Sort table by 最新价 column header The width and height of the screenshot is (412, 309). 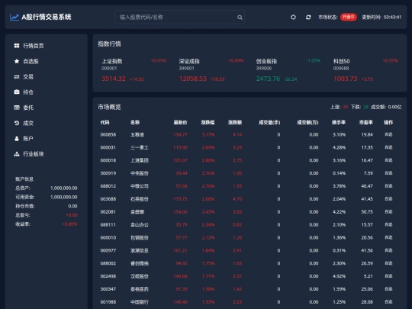pyautogui.click(x=181, y=122)
